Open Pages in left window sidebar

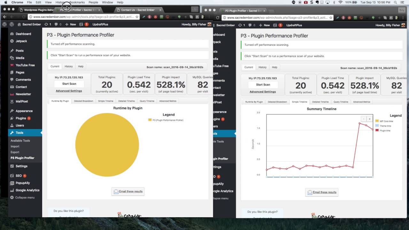[x=20, y=73]
